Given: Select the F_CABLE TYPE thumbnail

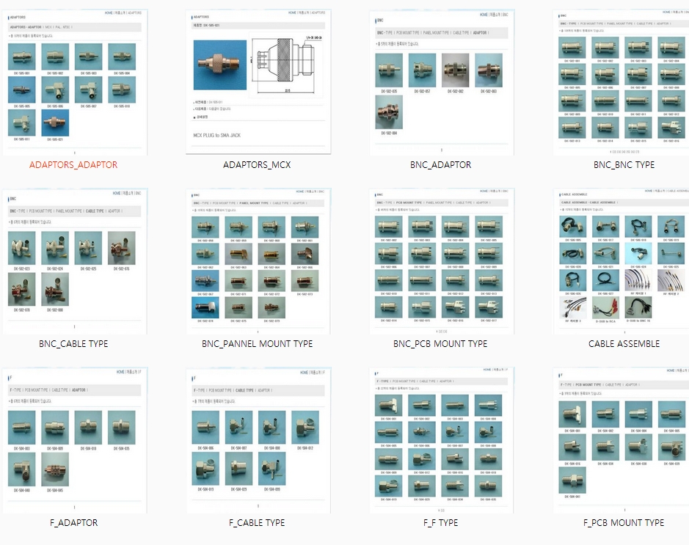Looking at the screenshot, I should point(257,440).
